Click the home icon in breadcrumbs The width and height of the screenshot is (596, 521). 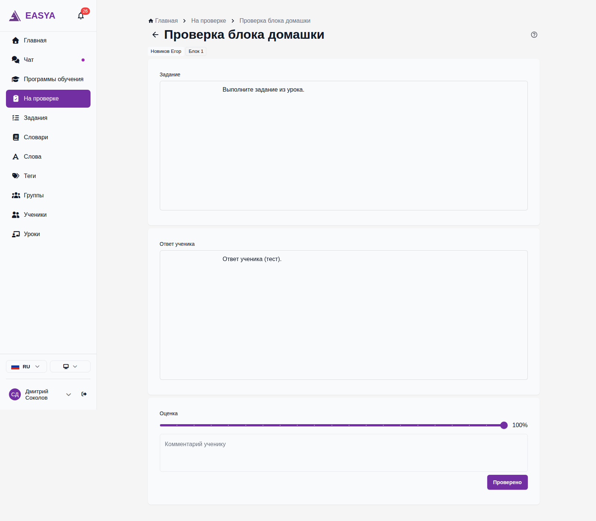click(151, 21)
